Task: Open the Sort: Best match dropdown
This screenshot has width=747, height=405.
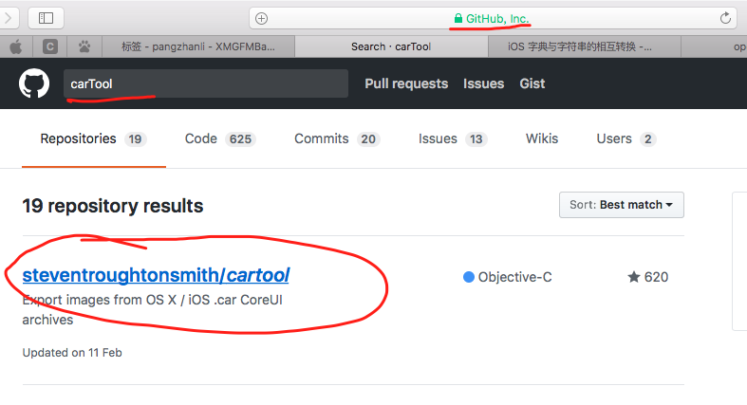Action: (621, 205)
